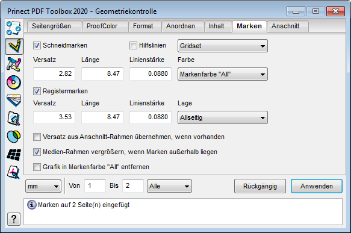Open the black tiles imposition icon
This screenshot has height=233, width=351.
14,155
